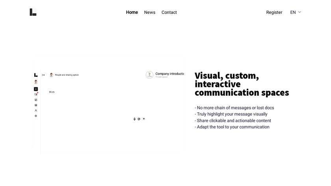Click the send arrow icon
Screen dimensions: 331x186
[x=144, y=119]
